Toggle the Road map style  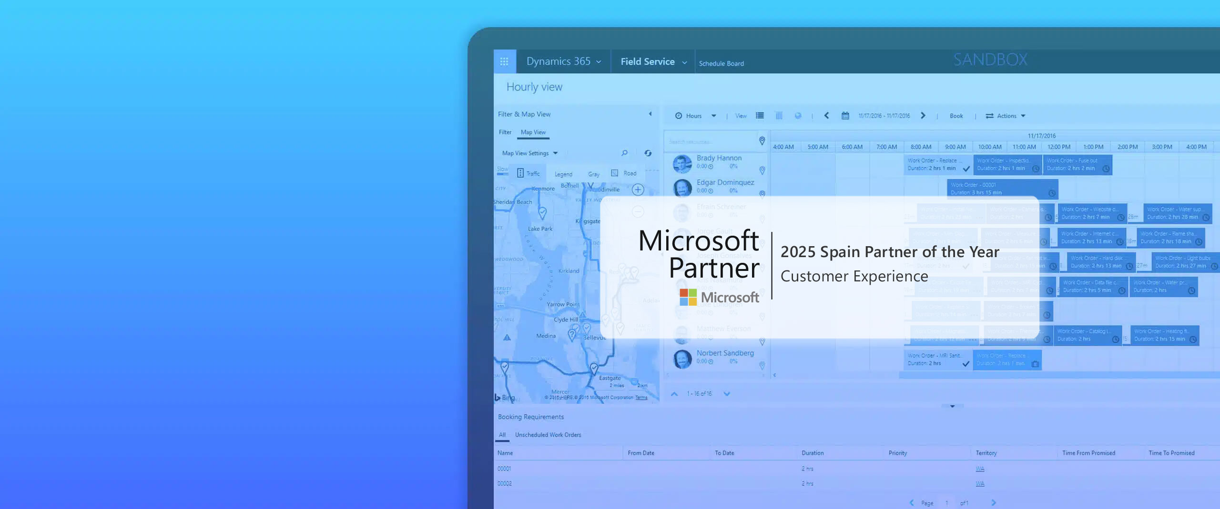624,173
